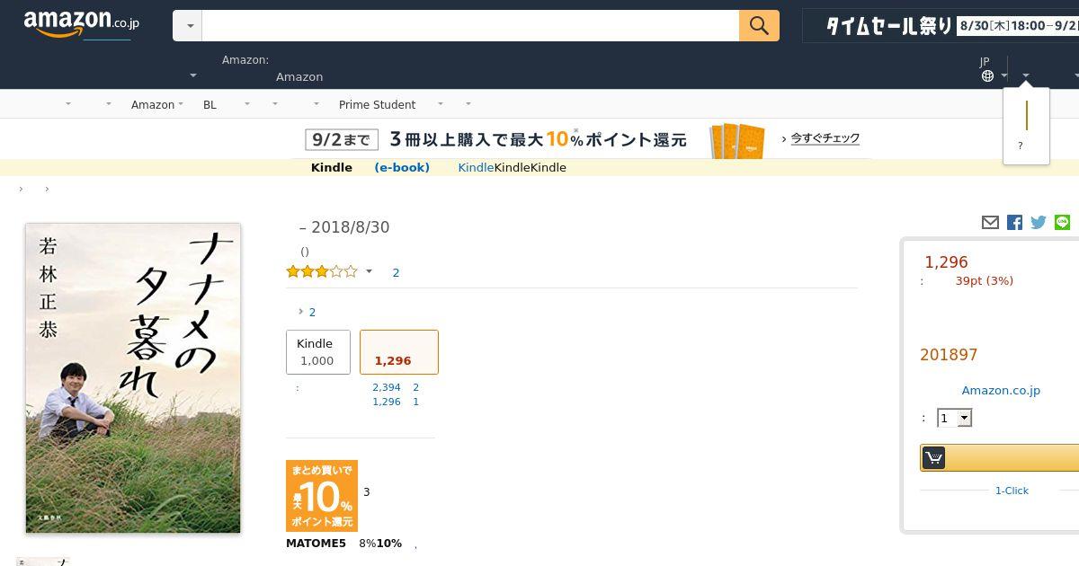Click into the search text field
Image resolution: width=1079 pixels, height=566 pixels.
469,26
